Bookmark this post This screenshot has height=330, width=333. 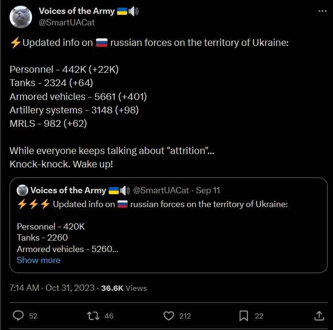[244, 316]
